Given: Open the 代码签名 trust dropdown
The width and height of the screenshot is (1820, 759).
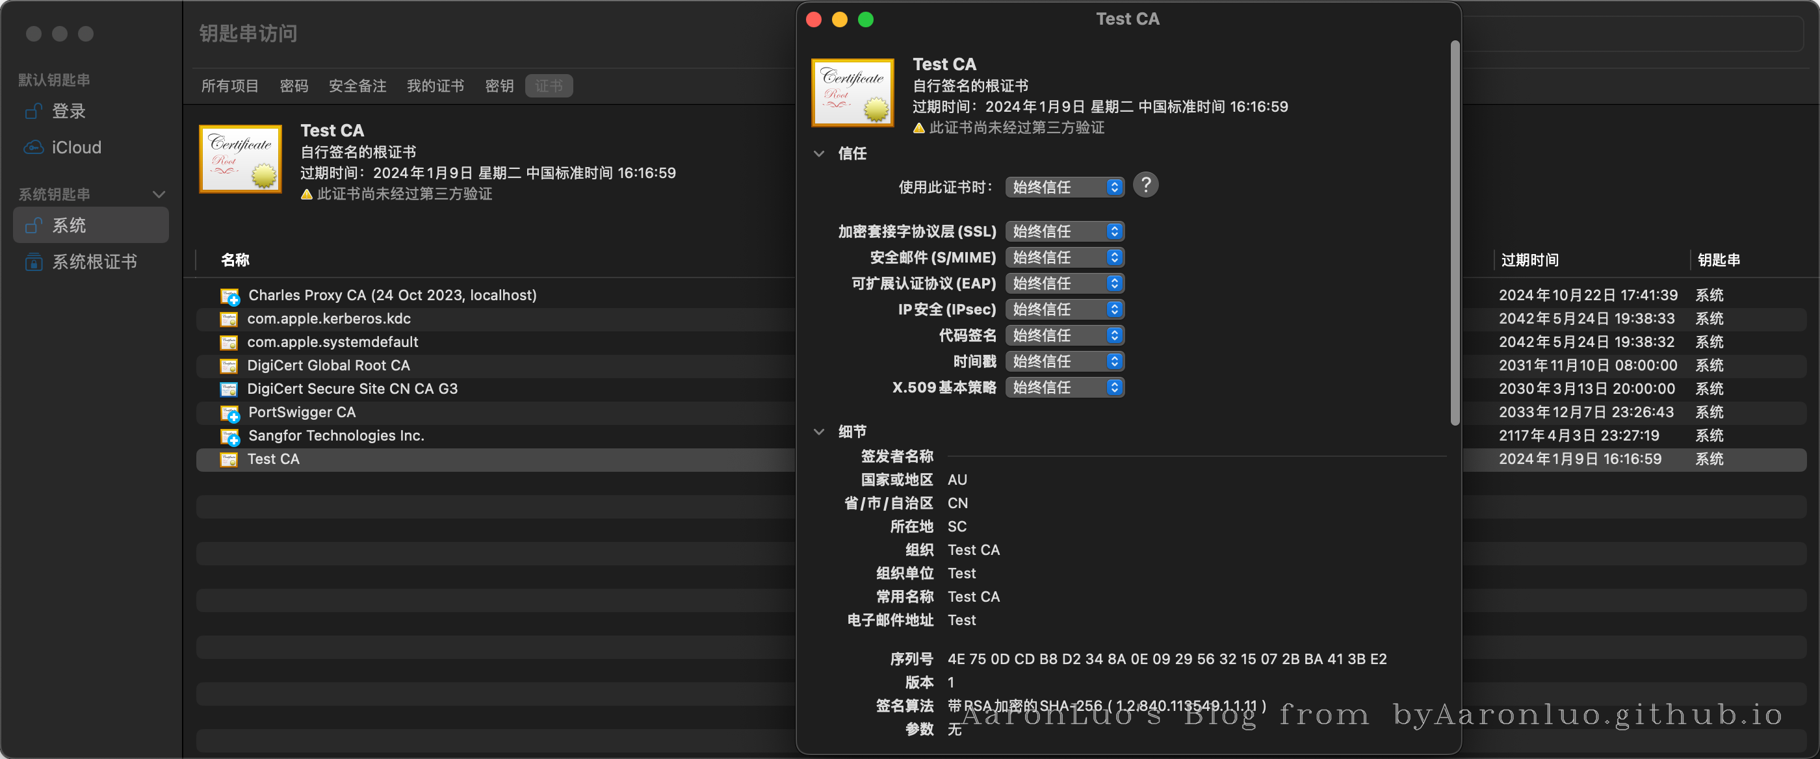Looking at the screenshot, I should (1064, 335).
